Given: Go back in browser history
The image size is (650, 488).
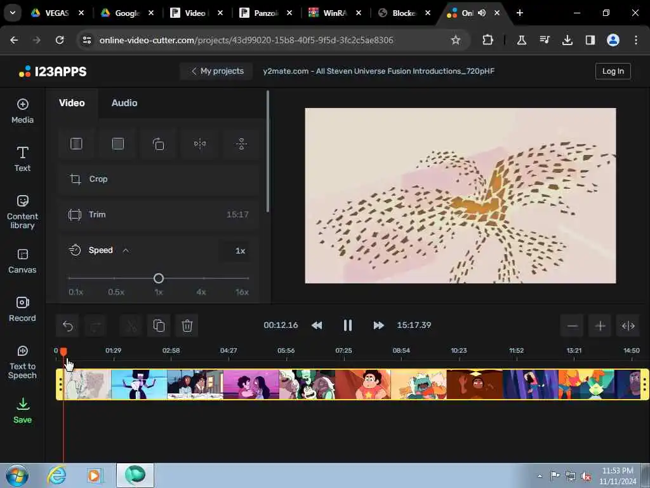Looking at the screenshot, I should tap(14, 40).
